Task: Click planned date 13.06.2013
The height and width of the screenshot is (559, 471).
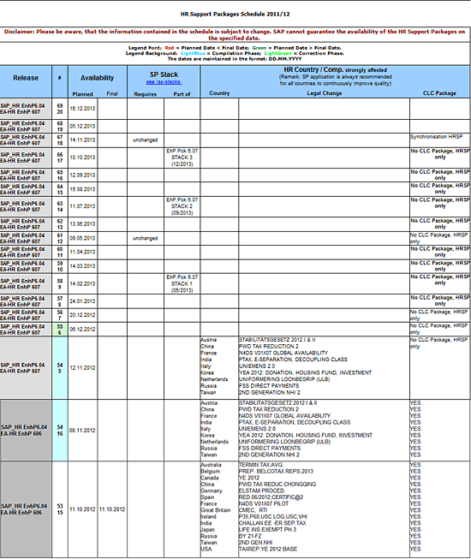Action: pyautogui.click(x=82, y=224)
